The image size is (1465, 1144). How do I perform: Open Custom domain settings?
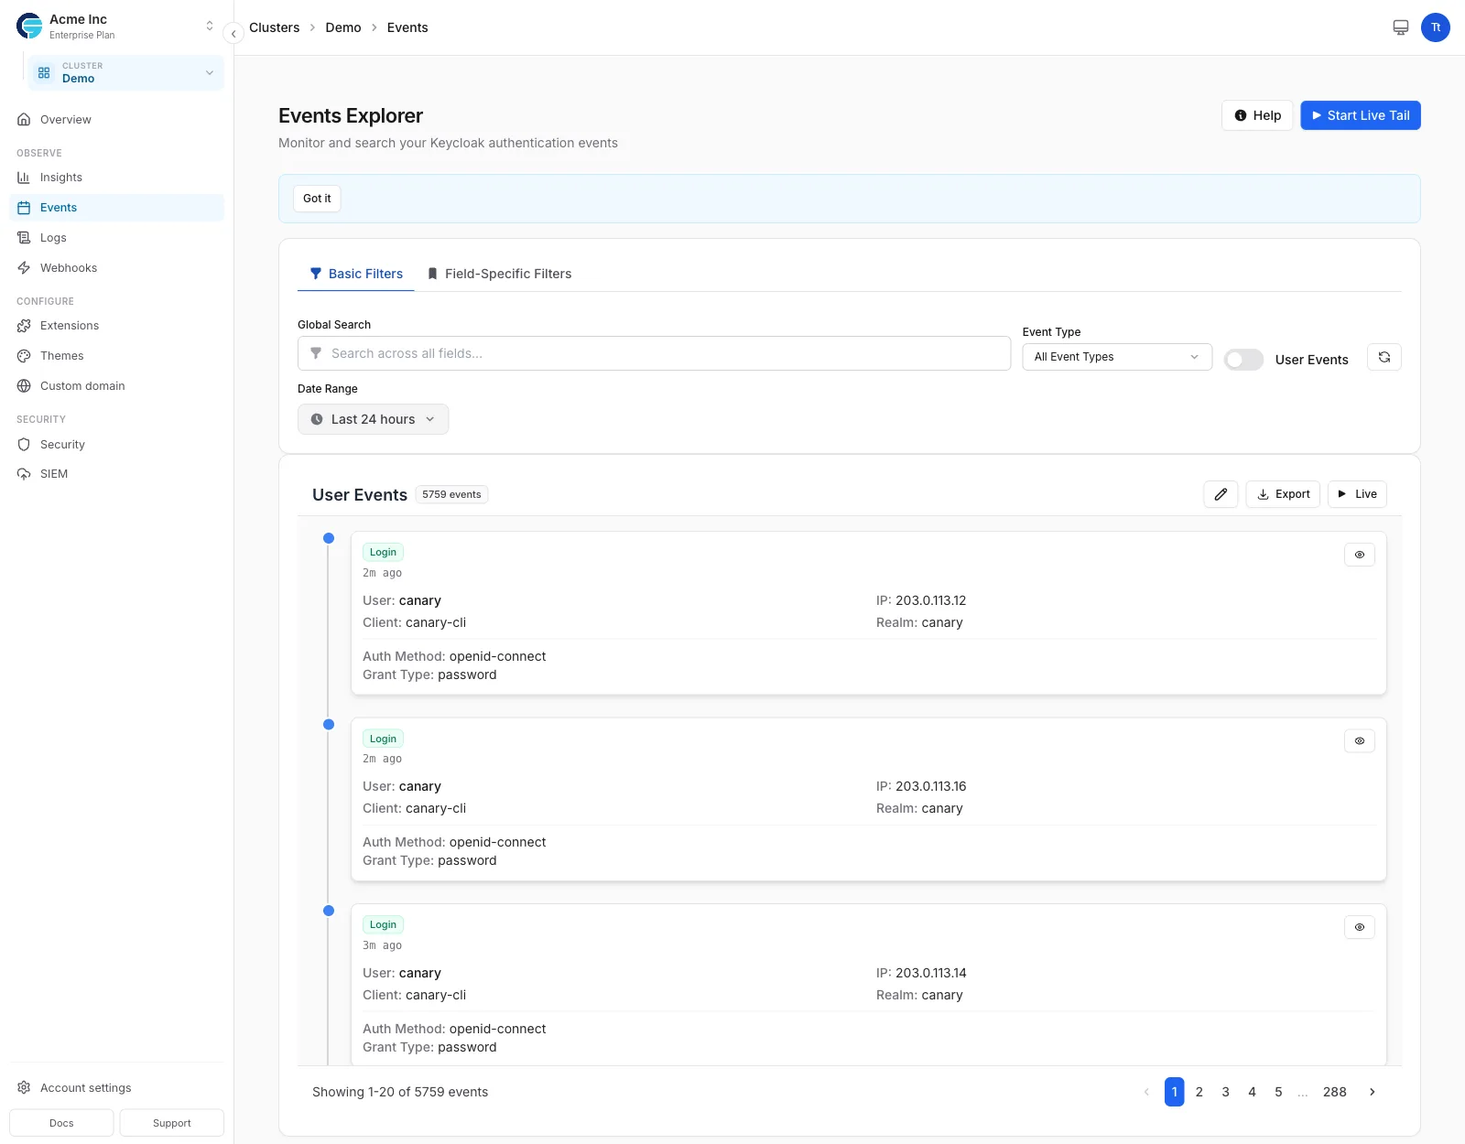click(x=116, y=386)
